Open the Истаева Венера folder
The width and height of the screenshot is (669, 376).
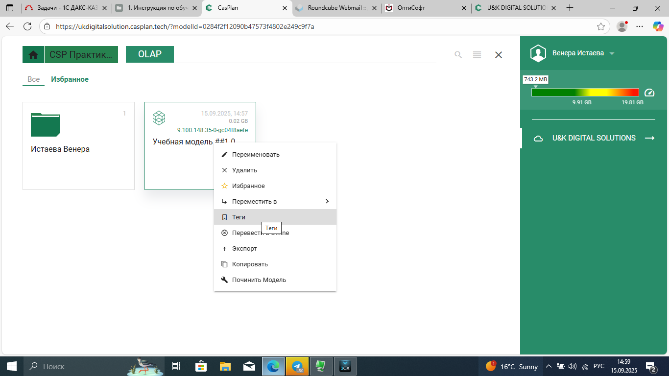tap(78, 145)
